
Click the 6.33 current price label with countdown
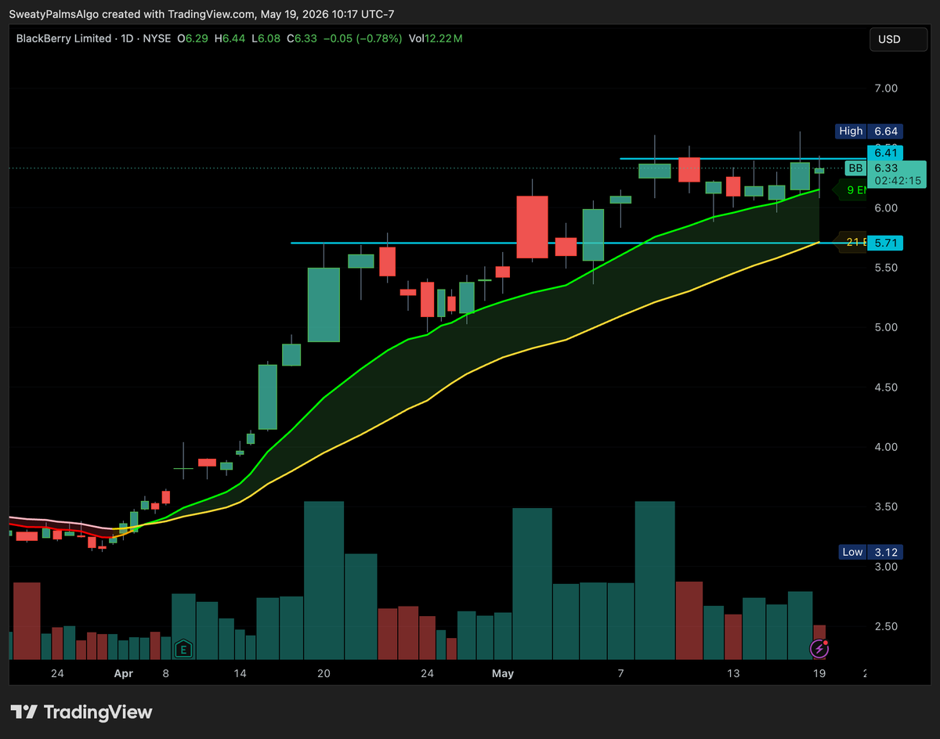point(896,174)
